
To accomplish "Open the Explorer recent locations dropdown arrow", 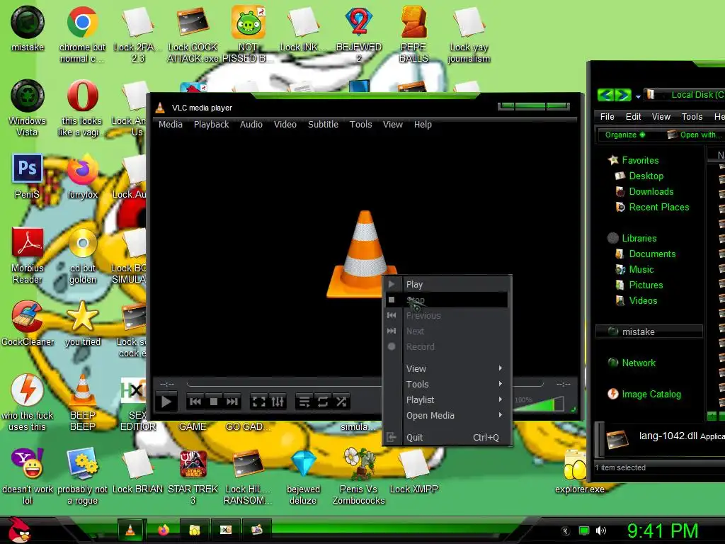I will click(638, 96).
